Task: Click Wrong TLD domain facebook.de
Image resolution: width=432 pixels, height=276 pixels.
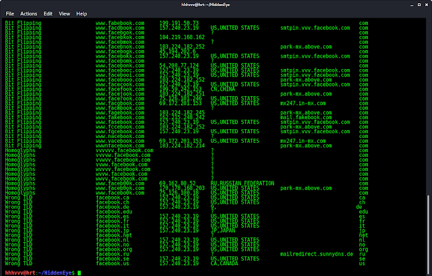Action: point(113,207)
